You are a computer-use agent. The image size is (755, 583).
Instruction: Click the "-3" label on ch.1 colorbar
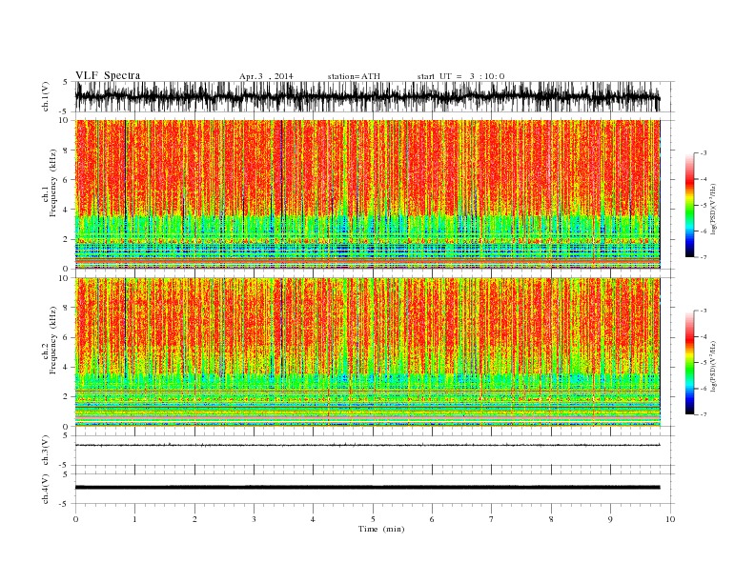704,153
